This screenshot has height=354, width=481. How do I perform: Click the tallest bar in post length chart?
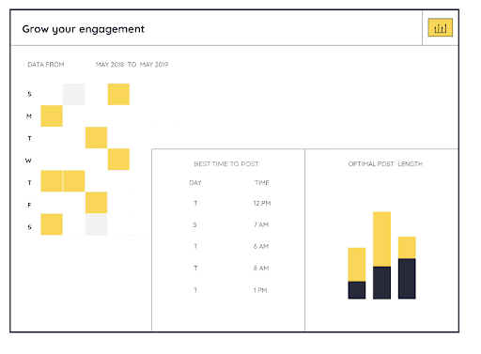click(381, 255)
